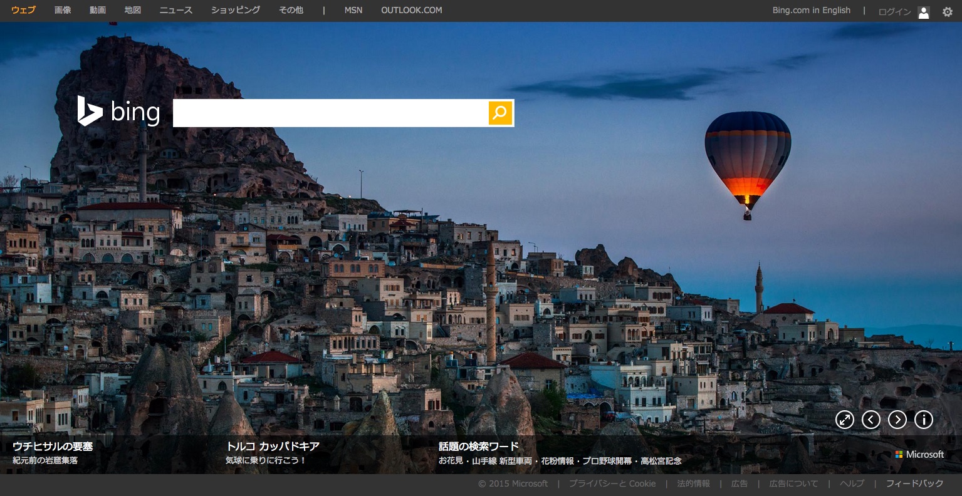Click the トルコ カッパドキア caption
The image size is (962, 496).
click(273, 447)
